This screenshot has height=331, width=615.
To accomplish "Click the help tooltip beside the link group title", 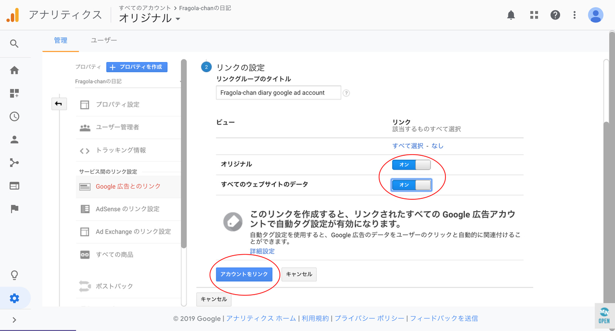I will pos(346,93).
